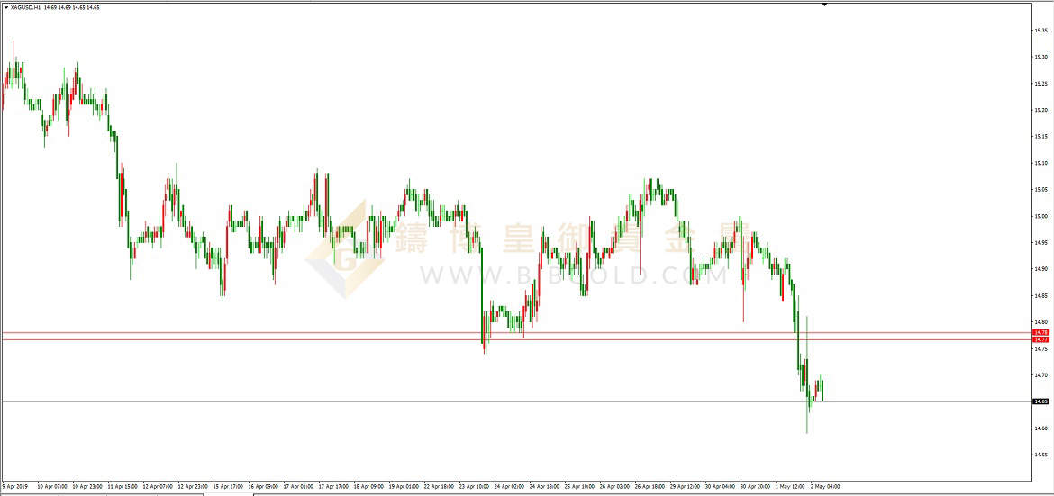Viewport: 1054px width, 496px height.
Task: Click the red 14.77 price label
Action: pyautogui.click(x=1041, y=340)
